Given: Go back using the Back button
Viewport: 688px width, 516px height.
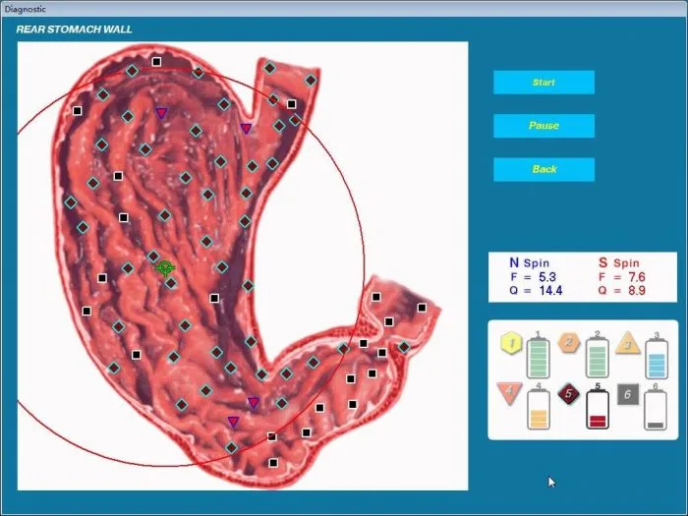Looking at the screenshot, I should tap(544, 169).
